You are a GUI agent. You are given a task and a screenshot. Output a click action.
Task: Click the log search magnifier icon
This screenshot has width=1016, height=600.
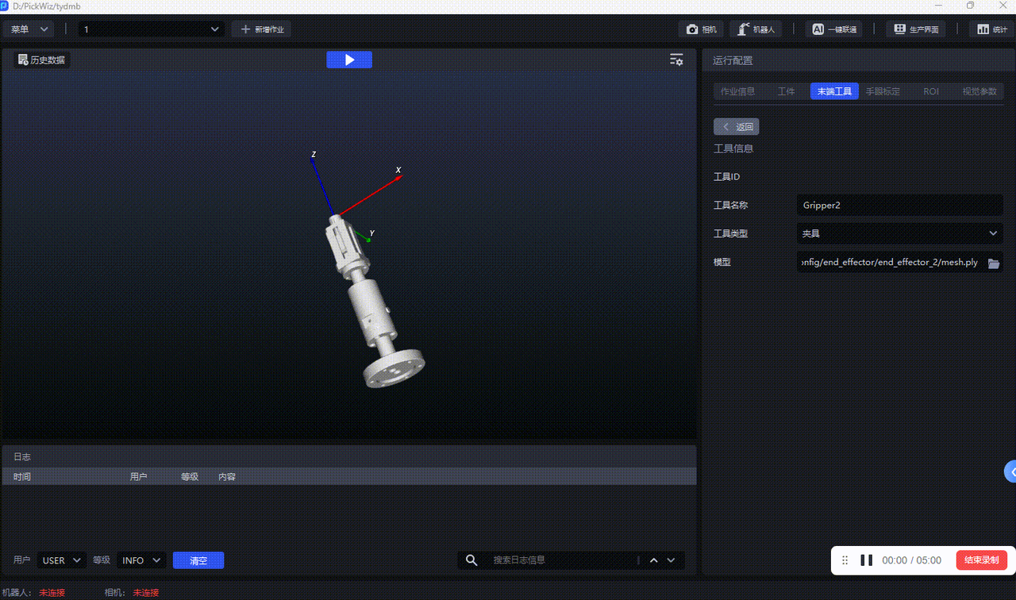tap(471, 560)
